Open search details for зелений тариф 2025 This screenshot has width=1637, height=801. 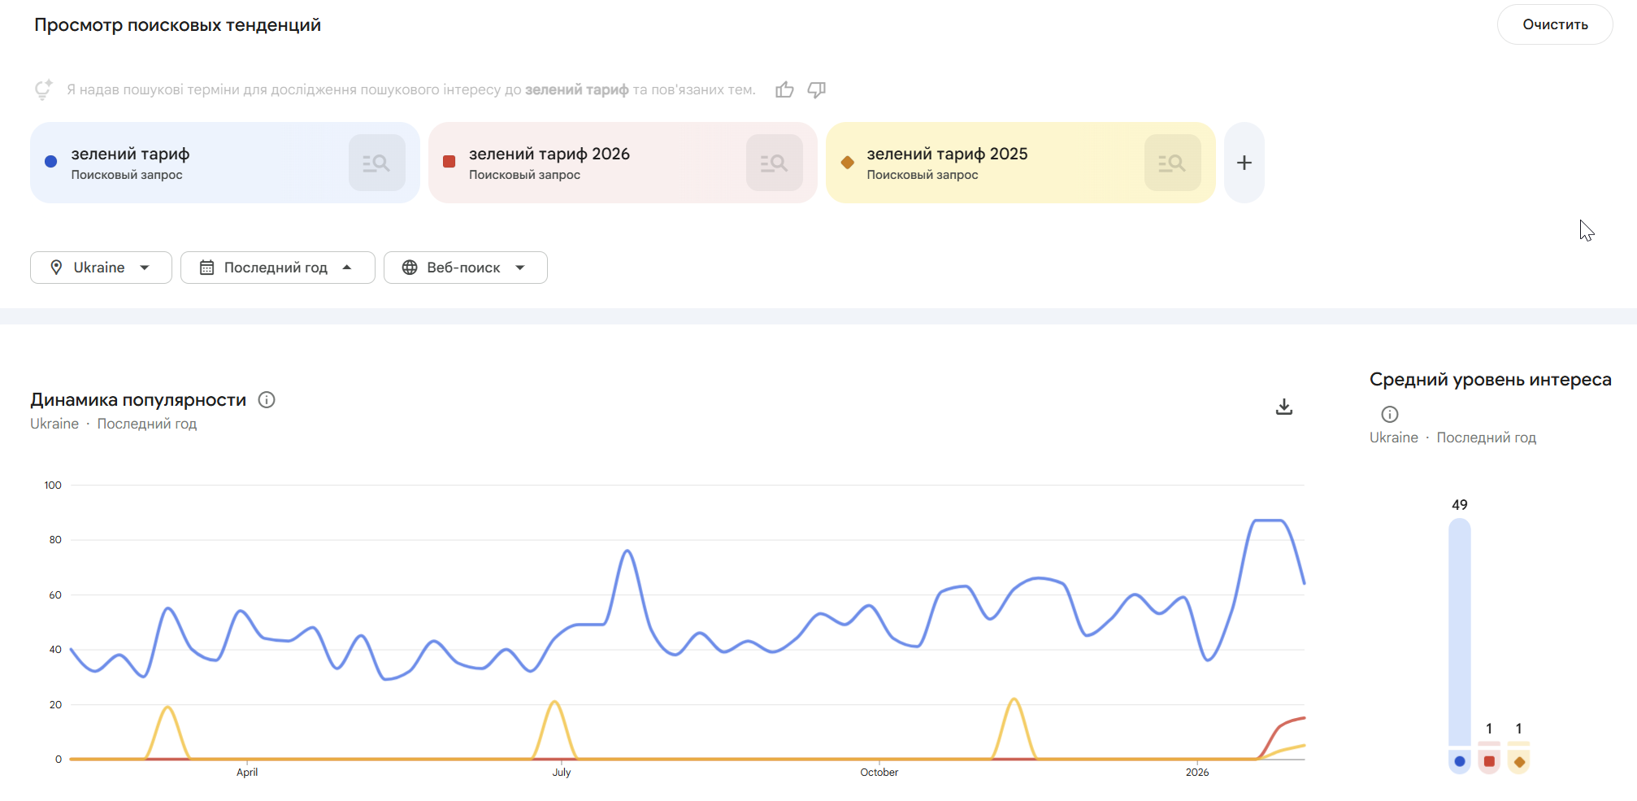[1172, 163]
